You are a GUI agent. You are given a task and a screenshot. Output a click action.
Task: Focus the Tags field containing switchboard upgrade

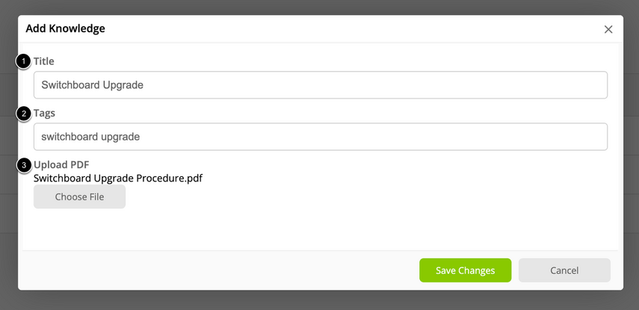pos(321,137)
